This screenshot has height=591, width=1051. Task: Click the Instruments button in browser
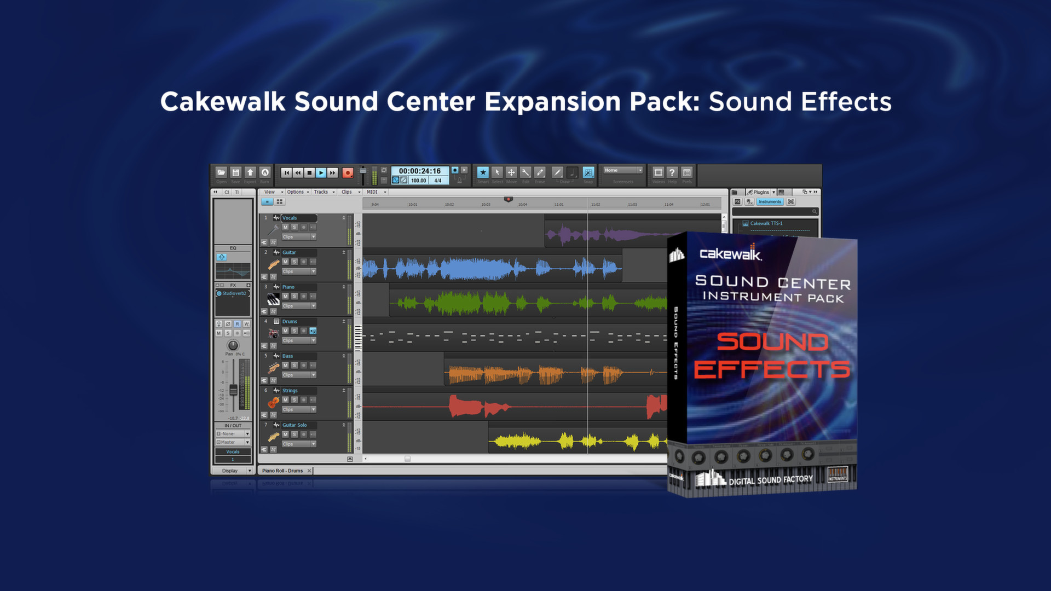[x=769, y=202]
